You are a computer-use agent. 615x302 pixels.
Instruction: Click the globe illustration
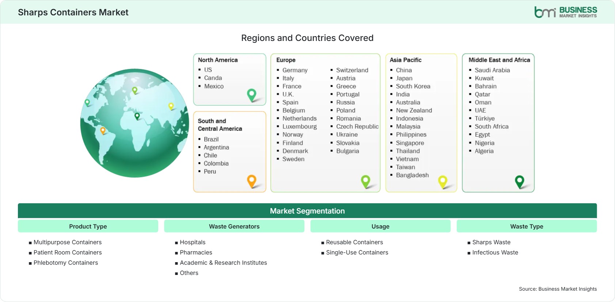click(x=134, y=123)
